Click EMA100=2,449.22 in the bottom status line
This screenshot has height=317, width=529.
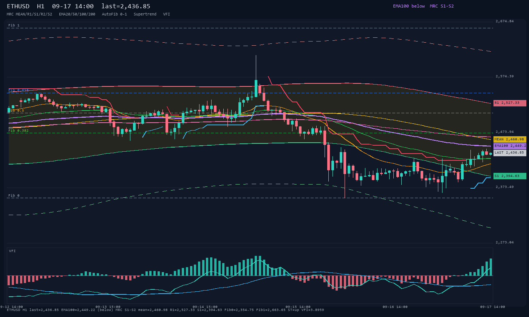tap(78, 310)
